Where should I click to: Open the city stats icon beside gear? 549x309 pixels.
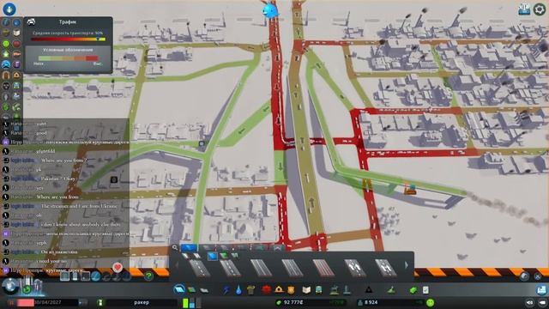524,9
